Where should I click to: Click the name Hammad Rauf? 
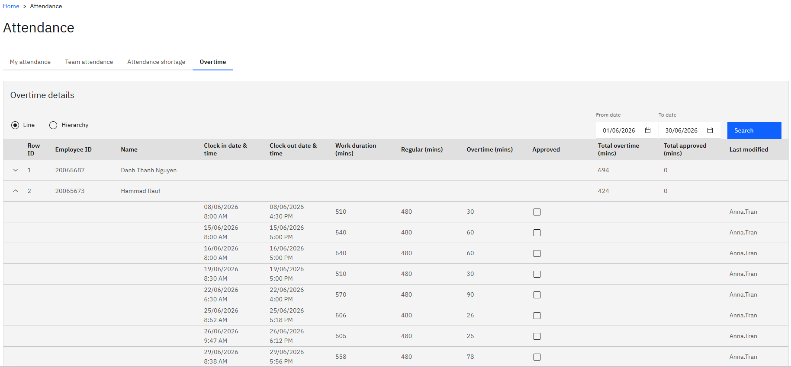point(141,191)
